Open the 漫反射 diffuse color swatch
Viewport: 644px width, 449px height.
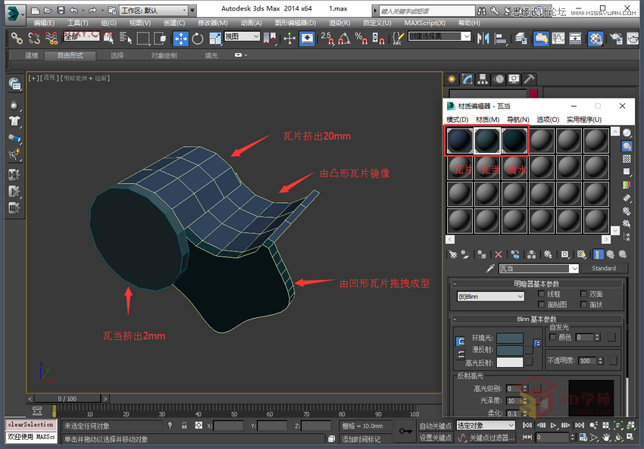pyautogui.click(x=509, y=350)
